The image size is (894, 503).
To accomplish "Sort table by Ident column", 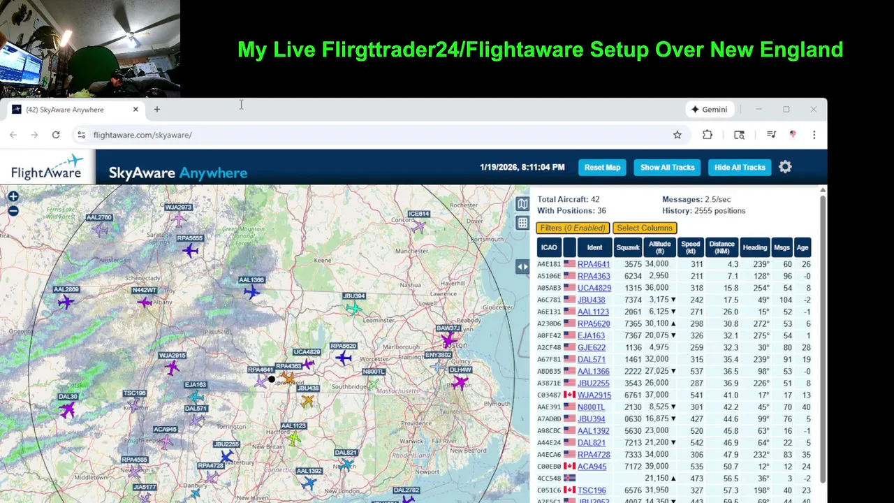I will 594,247.
